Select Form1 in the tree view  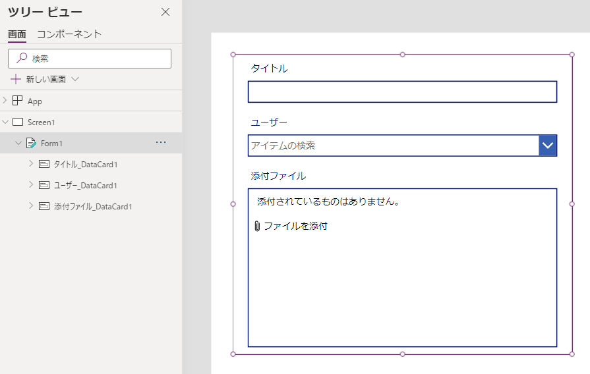coord(51,143)
